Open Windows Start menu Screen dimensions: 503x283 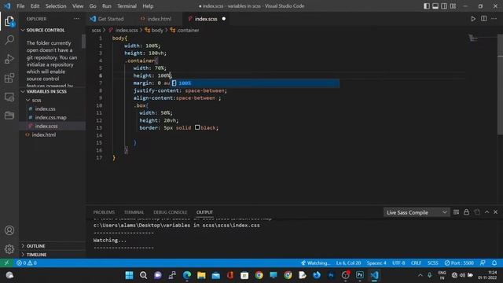[129, 275]
